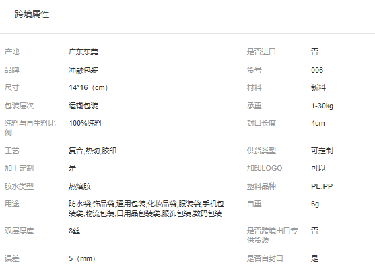The height and width of the screenshot is (267, 375).
Task: Select the 用途 value starting with 防水袋
Action: click(x=146, y=208)
